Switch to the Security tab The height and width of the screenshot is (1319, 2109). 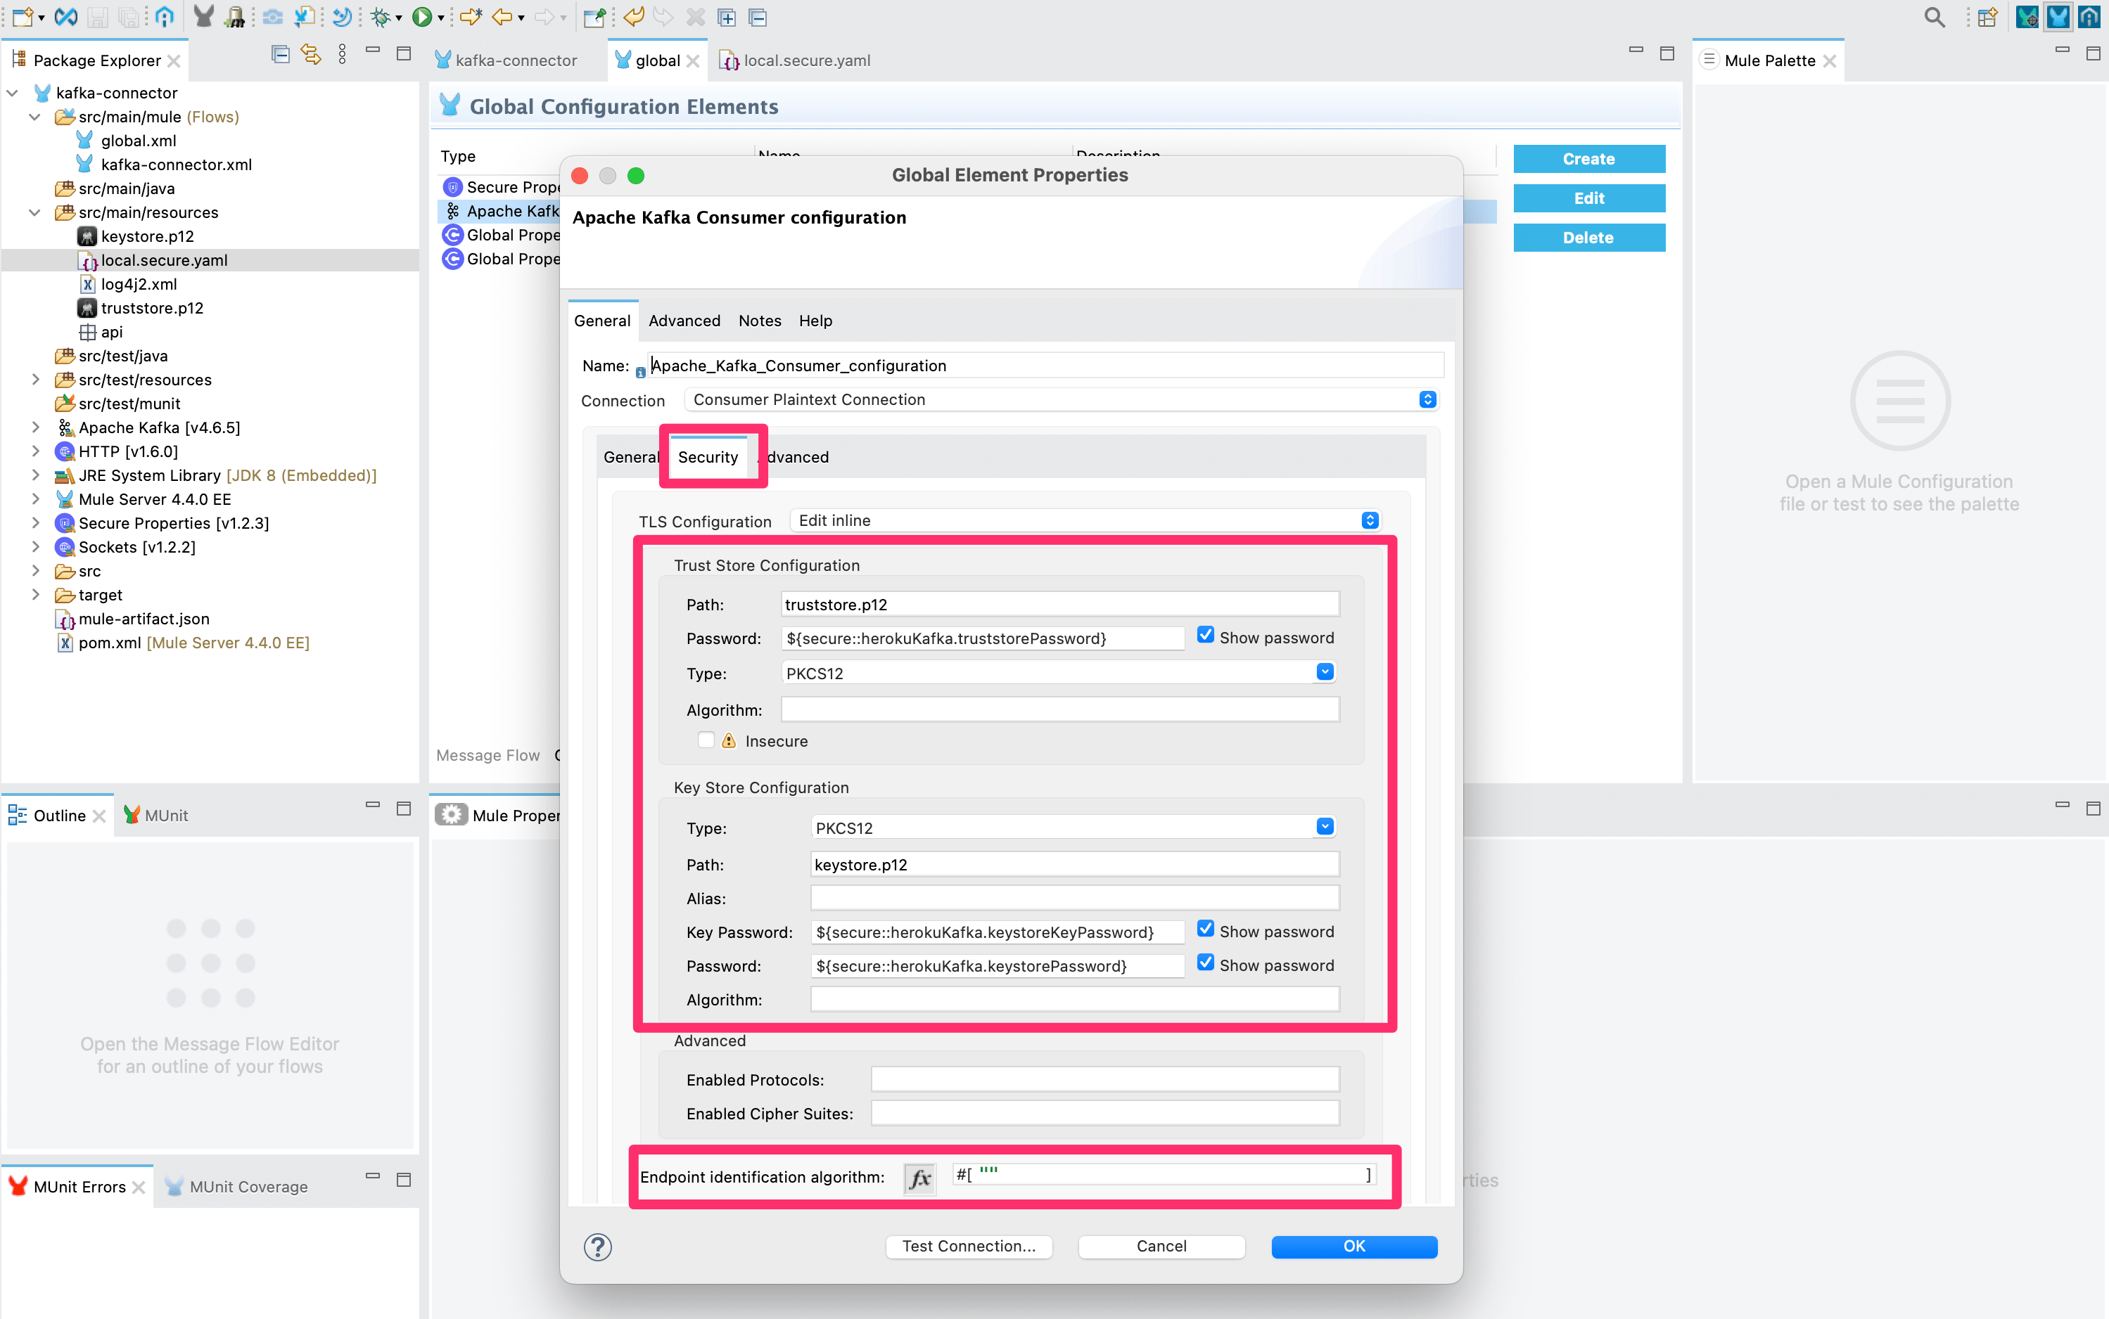708,456
